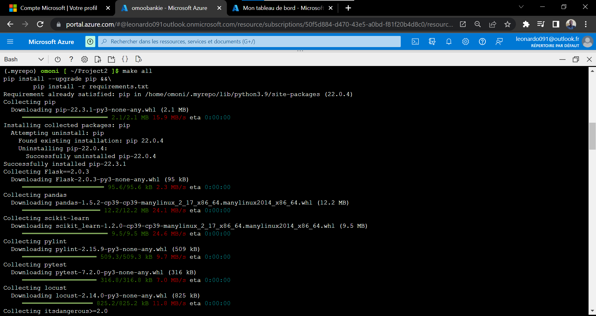This screenshot has width=596, height=316.
Task: Upload or download files in Cloud Shell
Action: (x=98, y=59)
